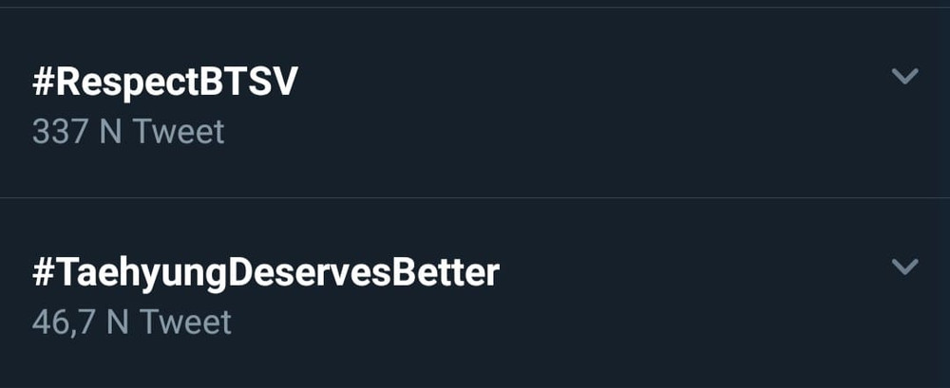The height and width of the screenshot is (388, 950).
Task: Open the #TaehyungDeservesBetter trending hashtag
Action: 265,273
